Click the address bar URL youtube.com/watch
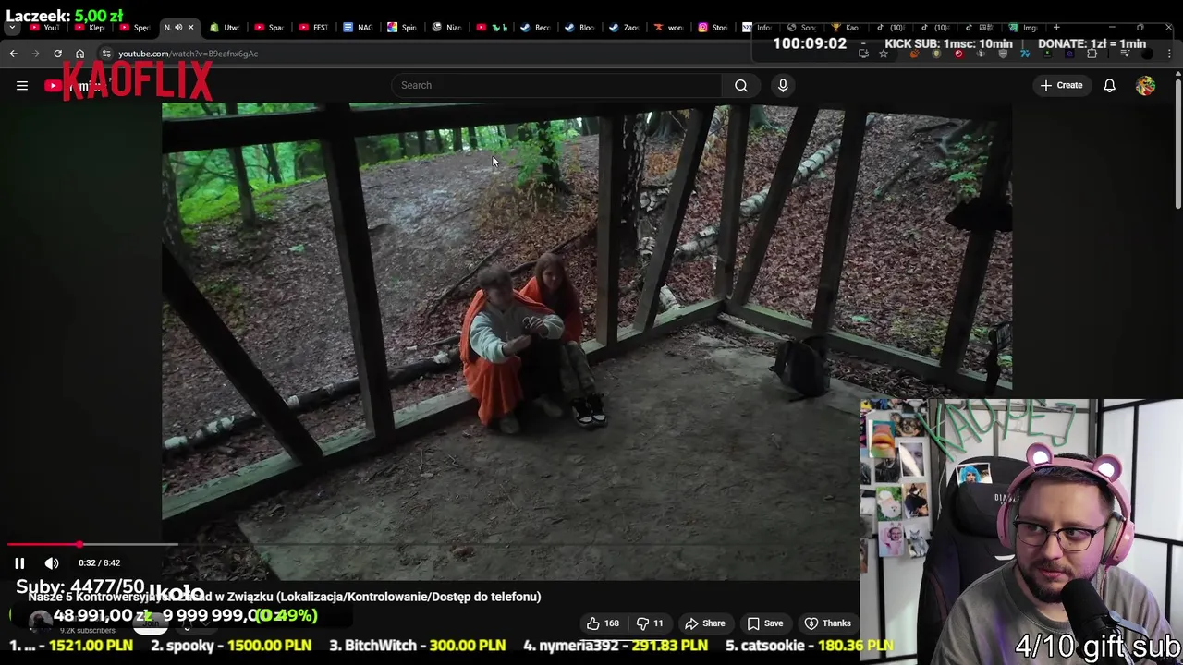This screenshot has height=665, width=1183. coord(188,54)
